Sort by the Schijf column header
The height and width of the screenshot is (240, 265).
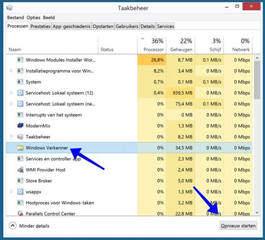pos(209,45)
